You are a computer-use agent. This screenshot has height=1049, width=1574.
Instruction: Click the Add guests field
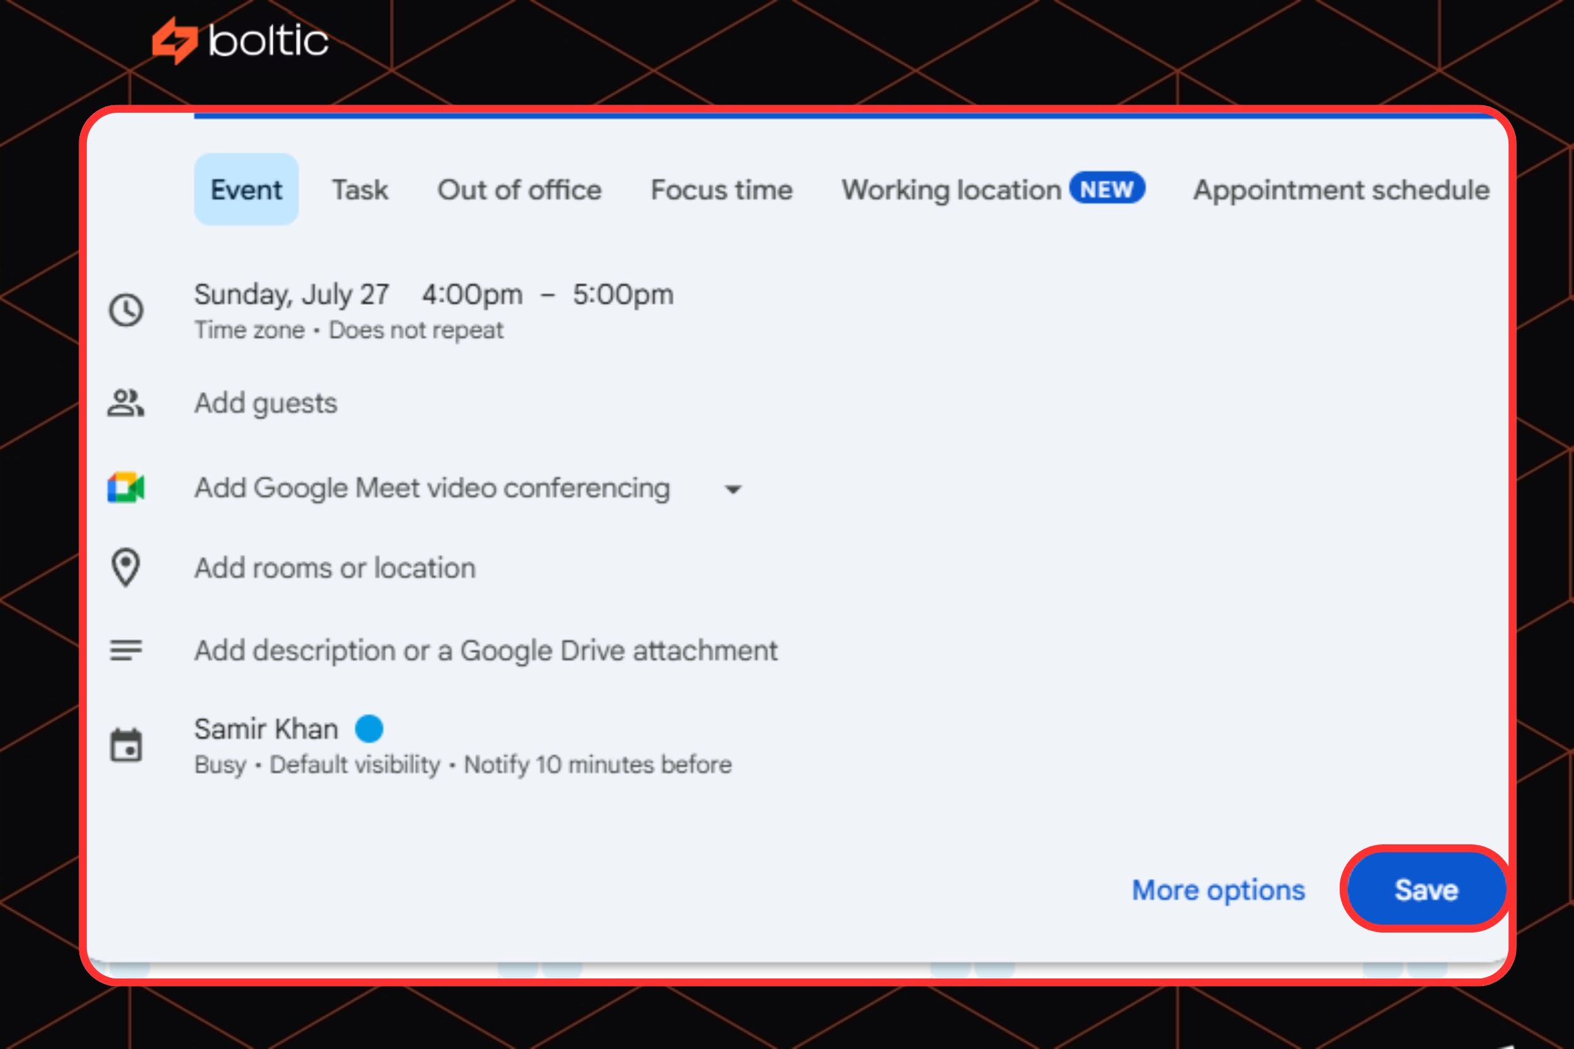[x=266, y=404]
